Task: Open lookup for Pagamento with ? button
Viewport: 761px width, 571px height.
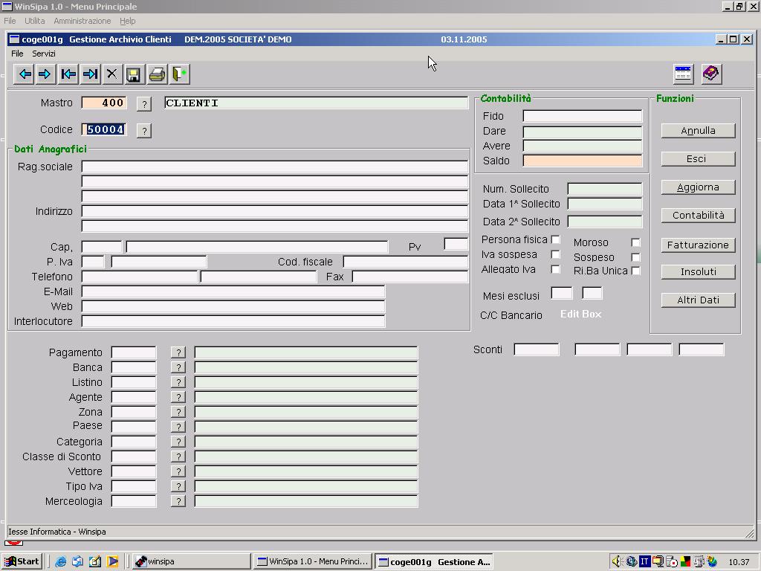Action: coord(178,352)
